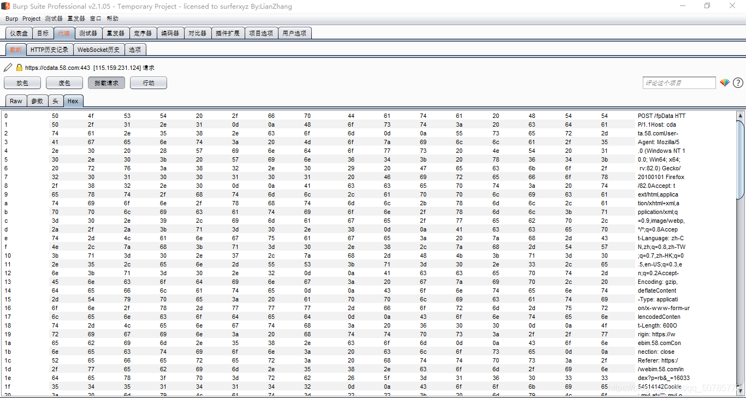Viewport: 746px width, 398px height.
Task: Open the Project menu
Action: (x=31, y=19)
